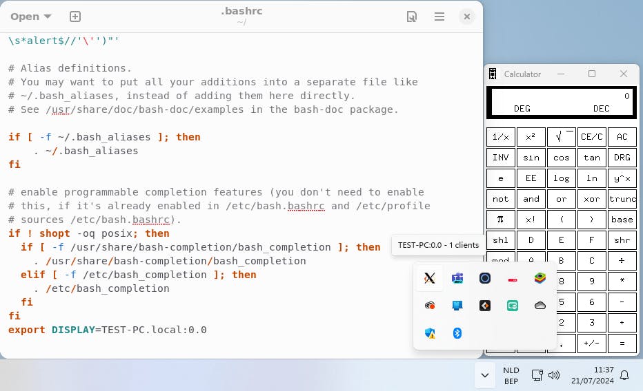Click the cos key in Calculator
Image resolution: width=643 pixels, height=391 pixels.
click(562, 158)
